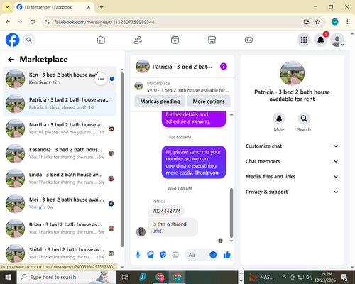This screenshot has width=355, height=284.
Task: Open a new Chrome tab
Action: [102, 7]
